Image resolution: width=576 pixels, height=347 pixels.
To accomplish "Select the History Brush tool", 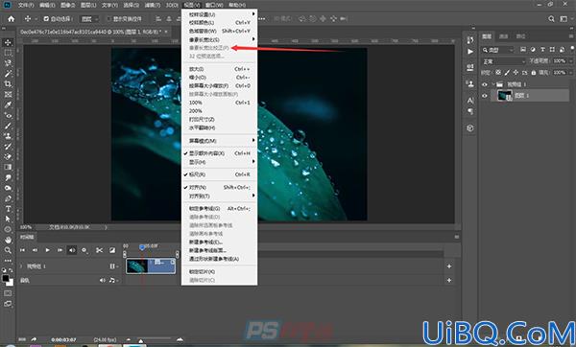I will pyautogui.click(x=8, y=147).
